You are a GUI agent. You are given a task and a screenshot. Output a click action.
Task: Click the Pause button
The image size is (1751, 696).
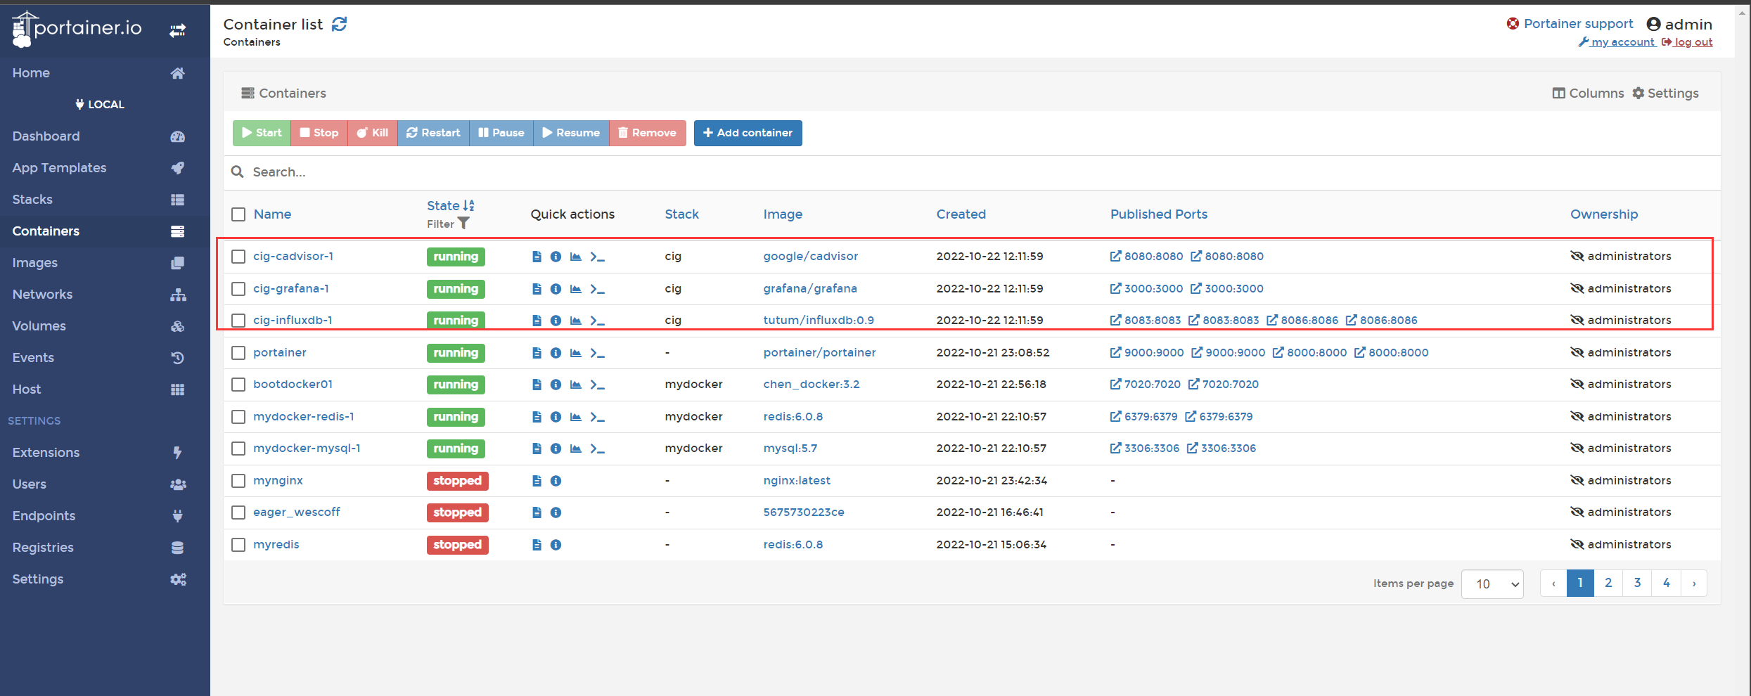(501, 133)
